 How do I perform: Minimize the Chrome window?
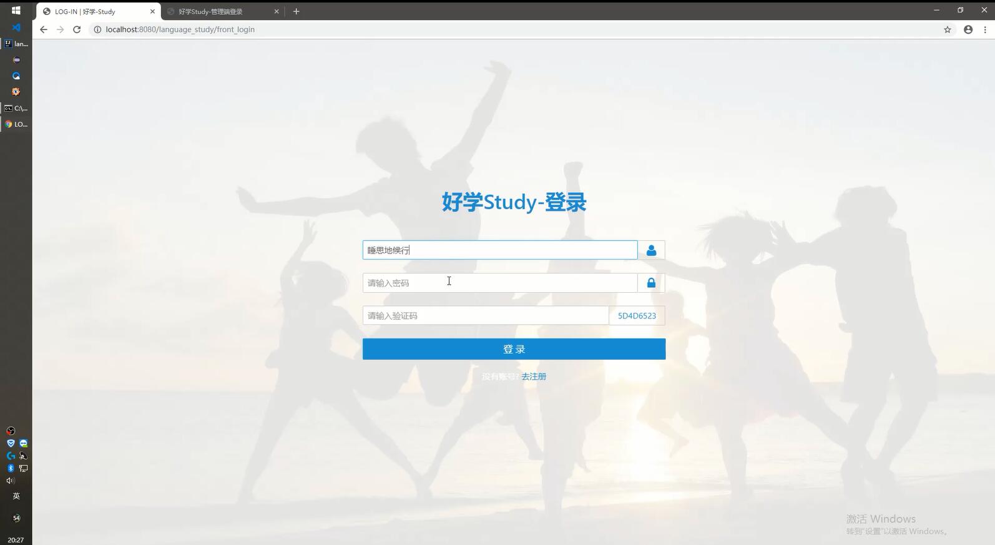936,10
